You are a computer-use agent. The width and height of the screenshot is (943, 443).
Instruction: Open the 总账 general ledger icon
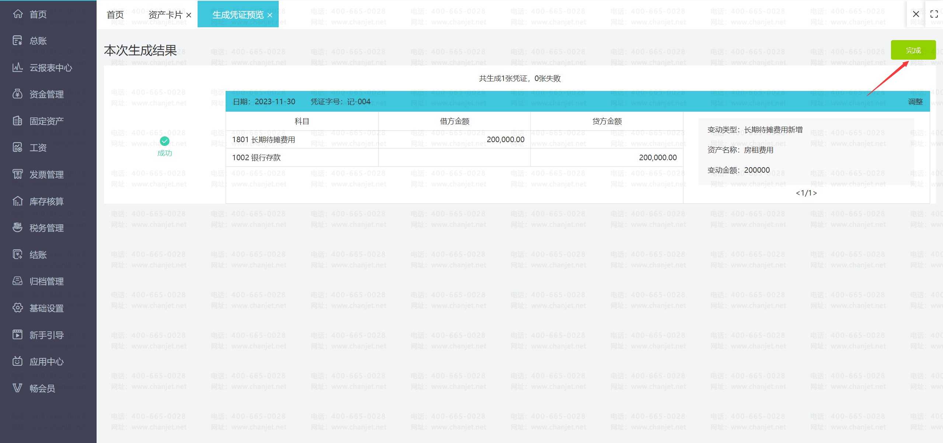[x=17, y=41]
